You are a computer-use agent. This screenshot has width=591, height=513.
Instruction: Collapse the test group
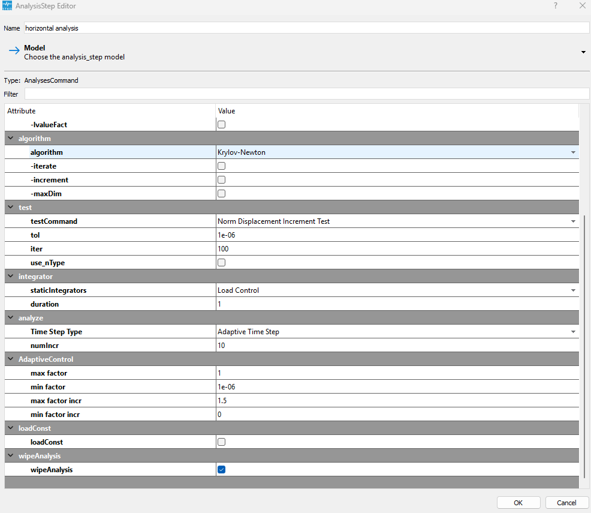pos(11,208)
